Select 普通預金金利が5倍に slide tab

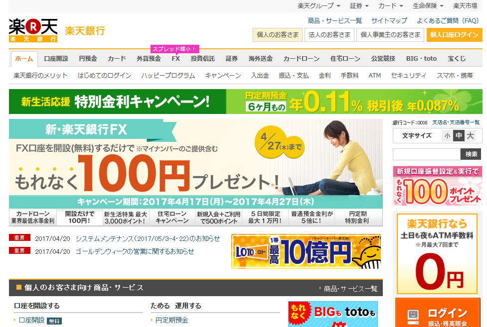[312, 217]
